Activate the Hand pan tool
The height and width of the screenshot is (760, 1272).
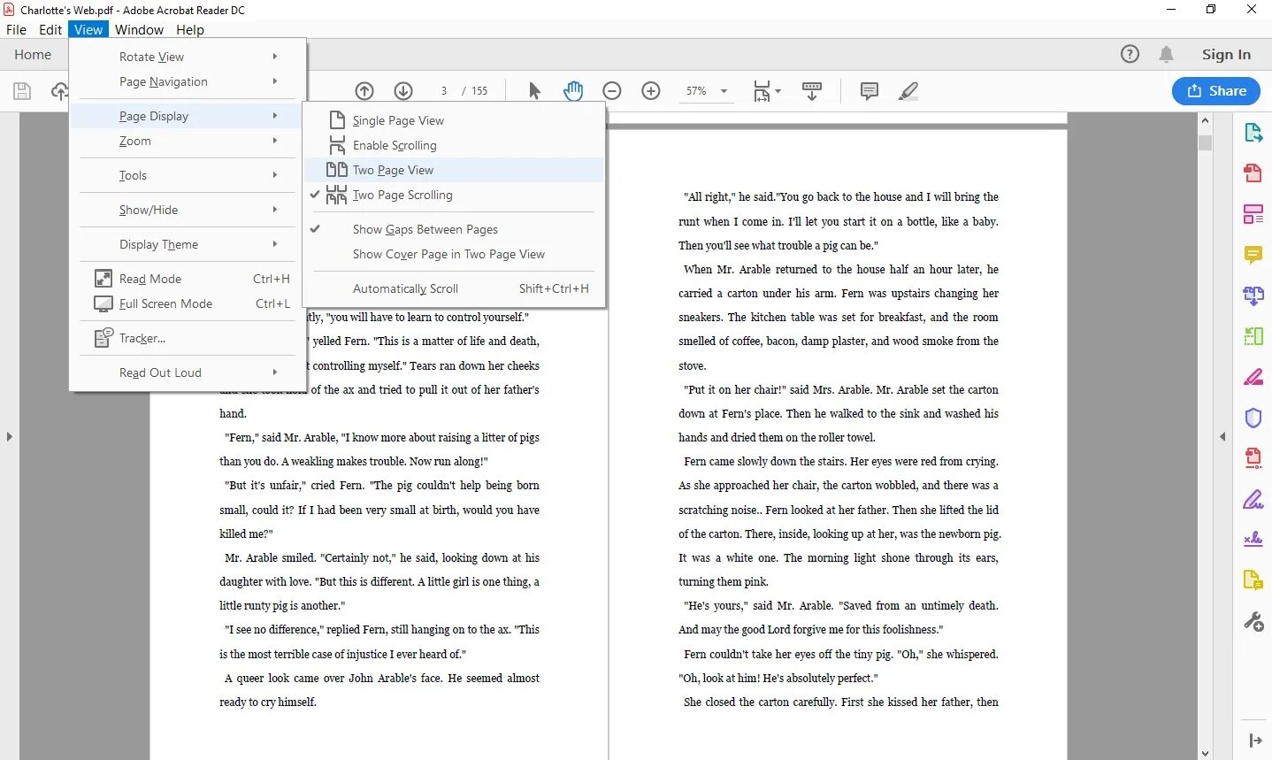point(573,91)
